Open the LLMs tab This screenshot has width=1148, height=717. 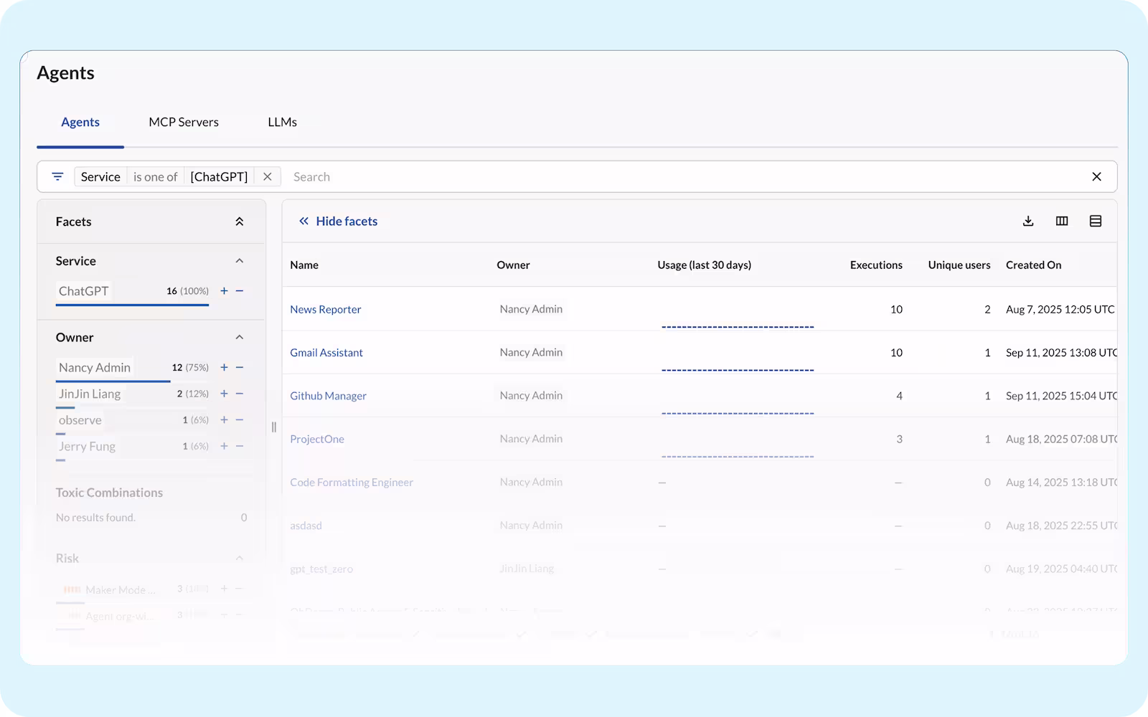[281, 122]
